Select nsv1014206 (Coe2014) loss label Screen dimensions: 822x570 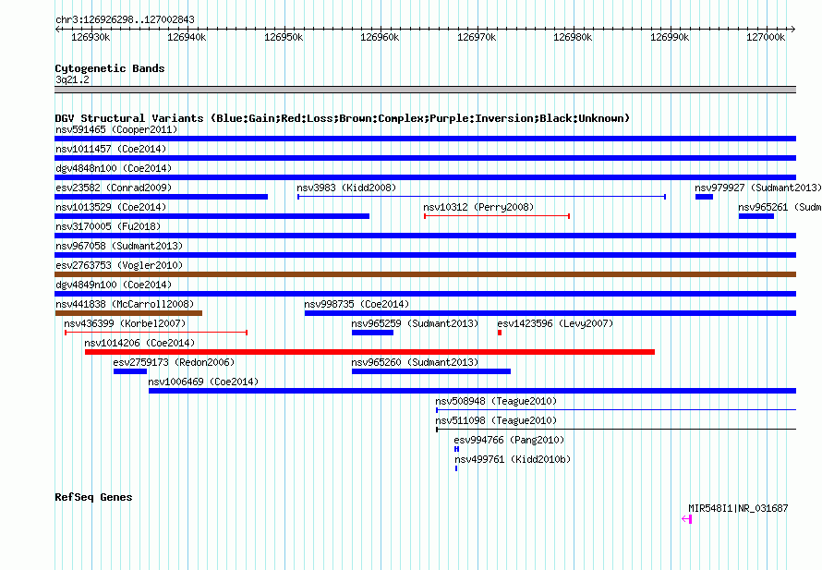point(139,343)
